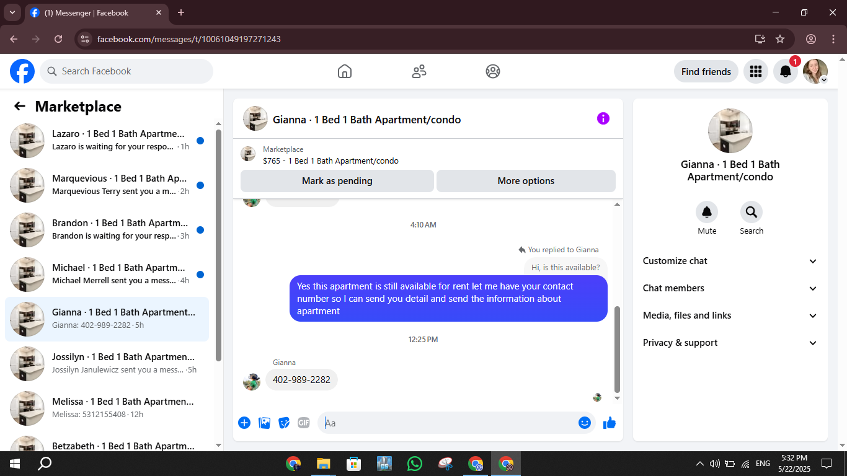Open the notifications bell icon
847x476 pixels.
[x=785, y=71]
